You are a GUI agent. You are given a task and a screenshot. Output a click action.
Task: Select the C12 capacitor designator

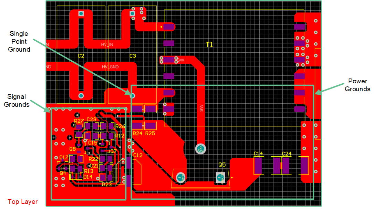pyautogui.click(x=137, y=155)
